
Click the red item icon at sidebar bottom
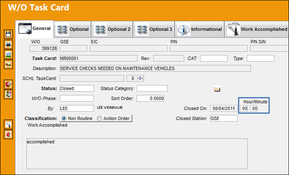8,134
